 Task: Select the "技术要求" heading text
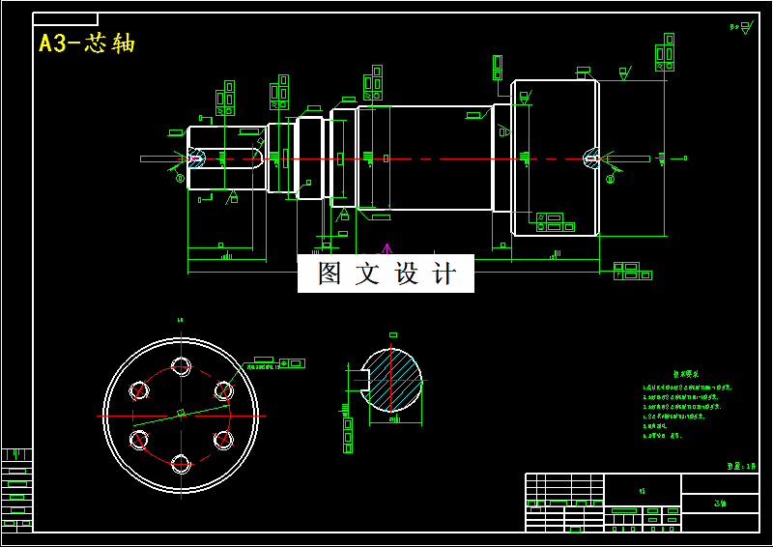[686, 374]
